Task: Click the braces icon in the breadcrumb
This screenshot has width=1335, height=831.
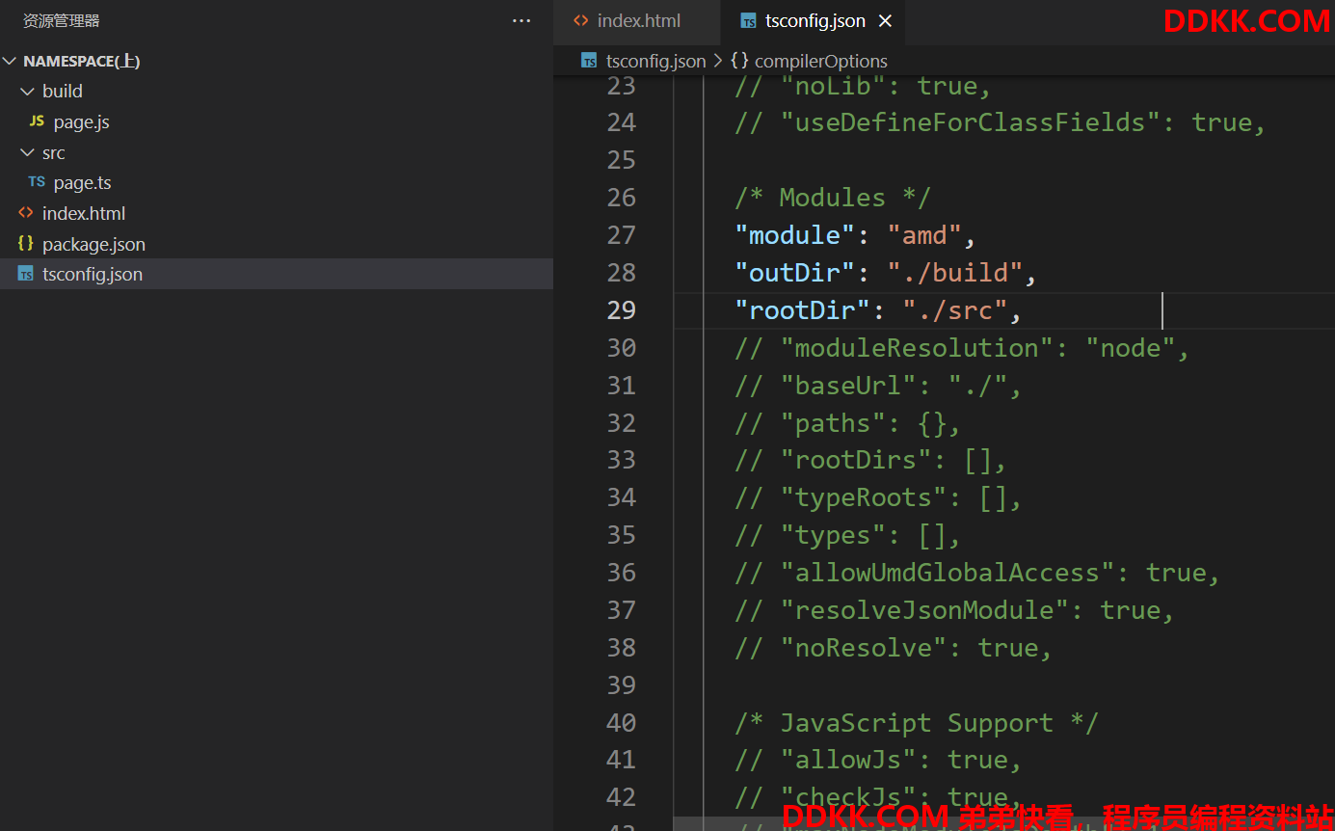Action: click(x=739, y=61)
